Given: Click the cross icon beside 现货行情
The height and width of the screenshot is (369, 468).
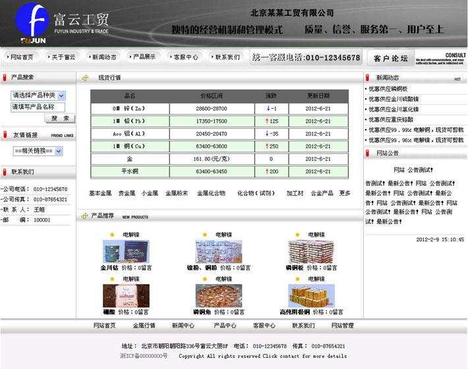Looking at the screenshot, I should (x=85, y=78).
